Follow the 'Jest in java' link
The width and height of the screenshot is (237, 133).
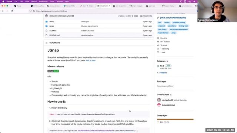(x=90, y=60)
